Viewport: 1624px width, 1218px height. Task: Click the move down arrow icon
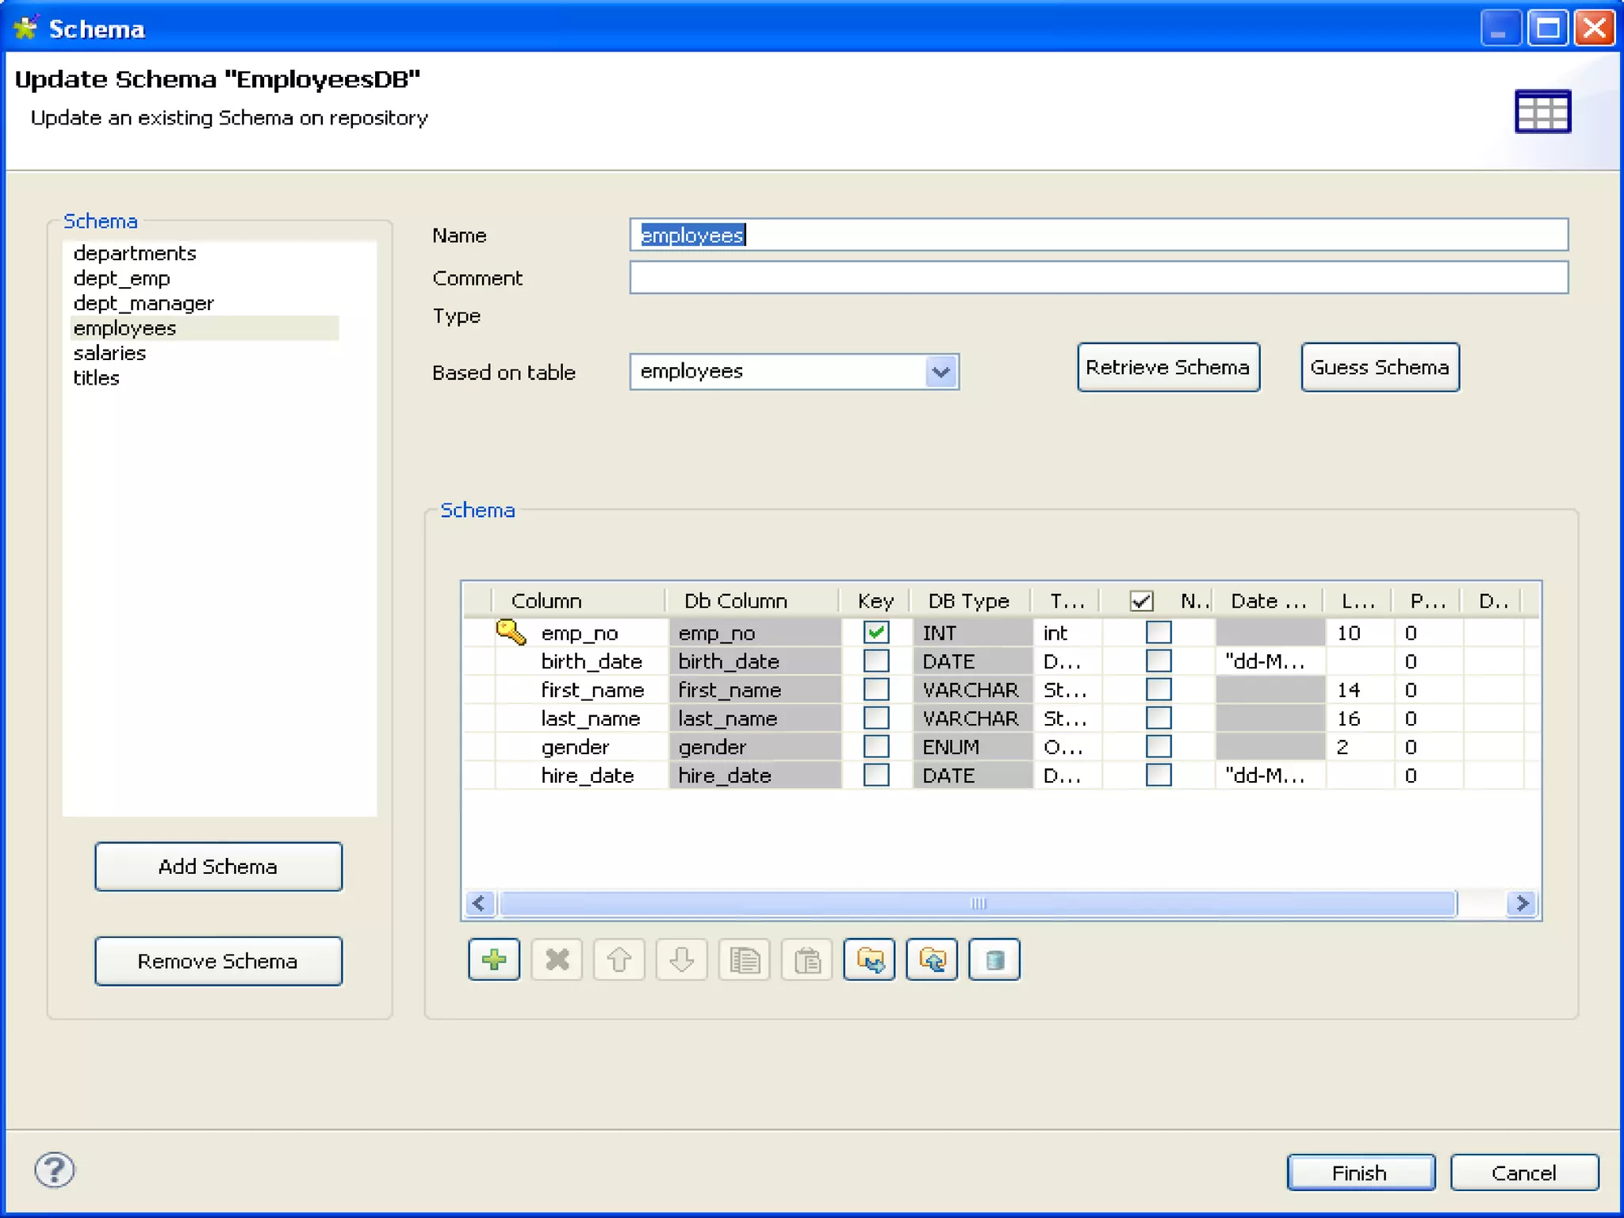point(681,960)
